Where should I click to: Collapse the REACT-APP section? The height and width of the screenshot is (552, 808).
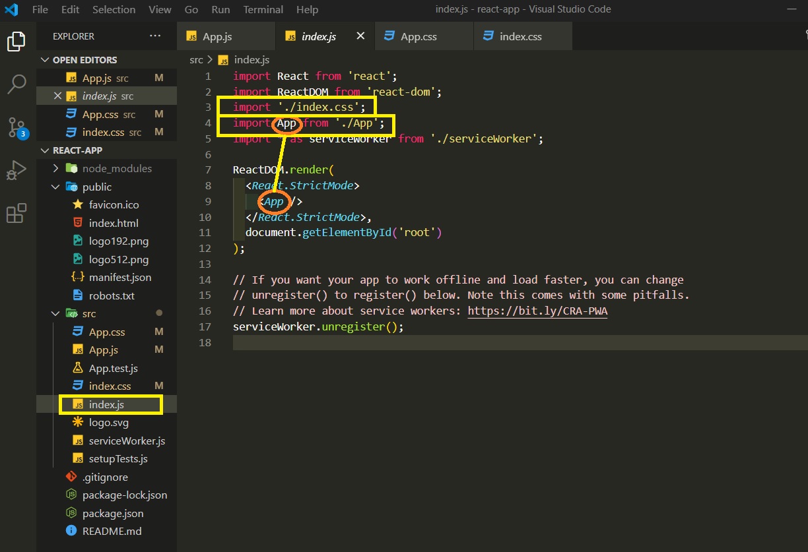[106, 150]
